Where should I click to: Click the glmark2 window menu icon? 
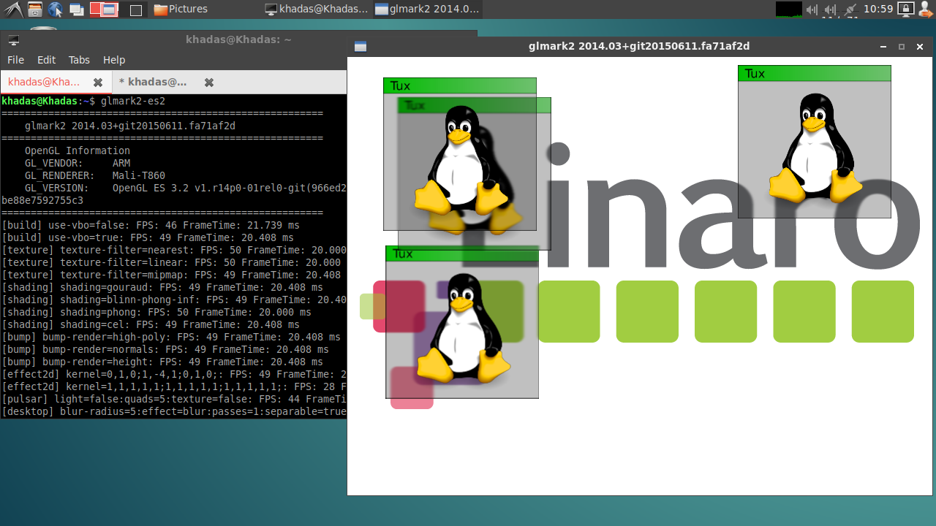360,47
